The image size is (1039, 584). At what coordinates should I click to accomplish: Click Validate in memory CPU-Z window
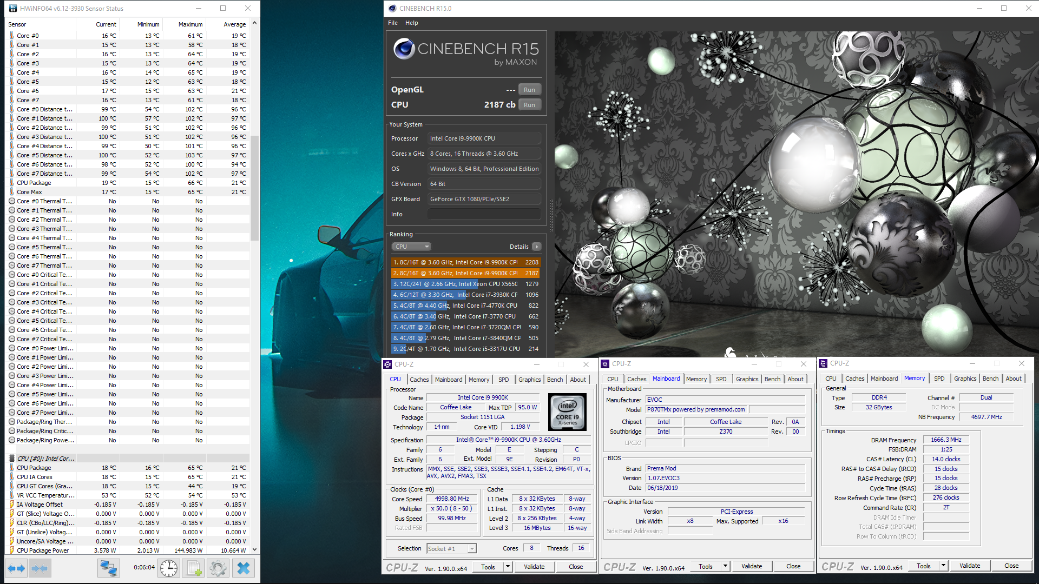[x=970, y=566]
